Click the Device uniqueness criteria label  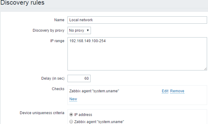tap(42, 113)
